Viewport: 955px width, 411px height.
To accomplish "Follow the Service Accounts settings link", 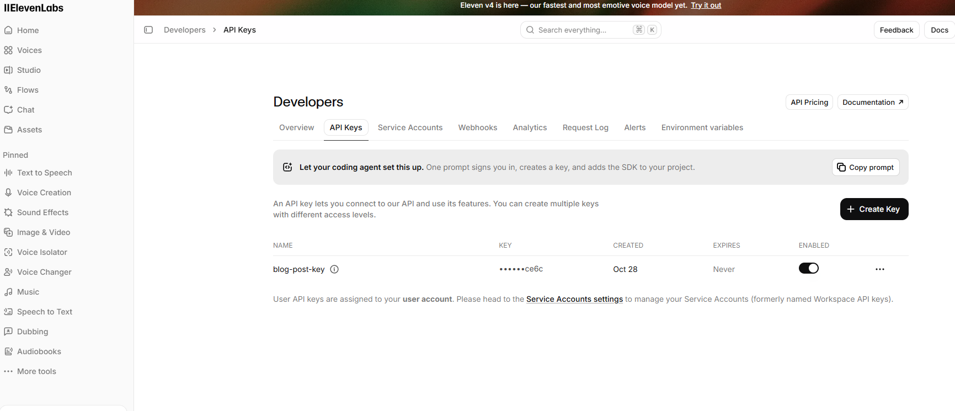I will pos(574,299).
